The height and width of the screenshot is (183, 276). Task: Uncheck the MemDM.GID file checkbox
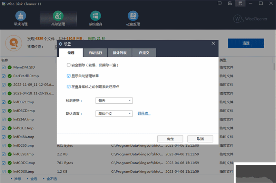coord(4,67)
